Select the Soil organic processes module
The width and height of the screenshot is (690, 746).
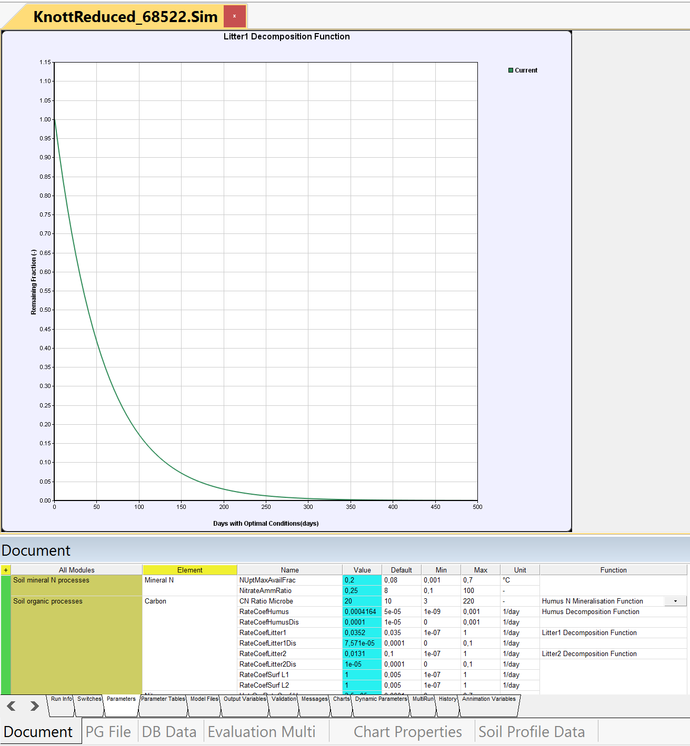[76, 645]
